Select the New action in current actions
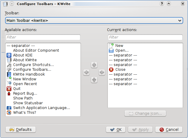This screenshot has width=188, height=138. [119, 46]
